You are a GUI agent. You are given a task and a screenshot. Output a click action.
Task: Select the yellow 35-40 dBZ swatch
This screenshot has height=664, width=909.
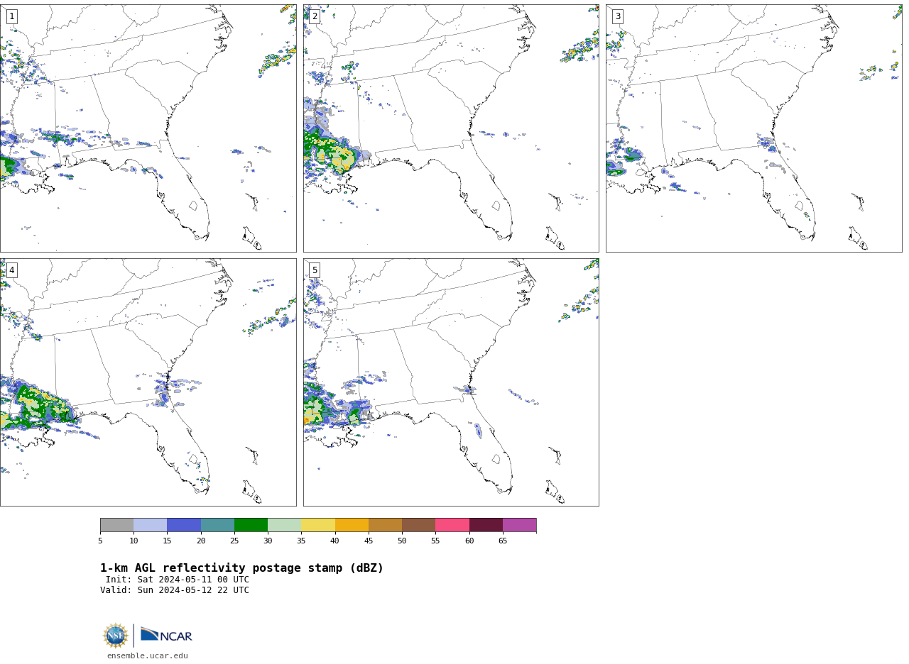click(x=318, y=525)
